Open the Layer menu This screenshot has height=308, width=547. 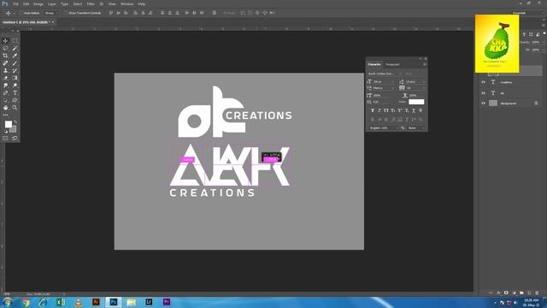pyautogui.click(x=52, y=3)
